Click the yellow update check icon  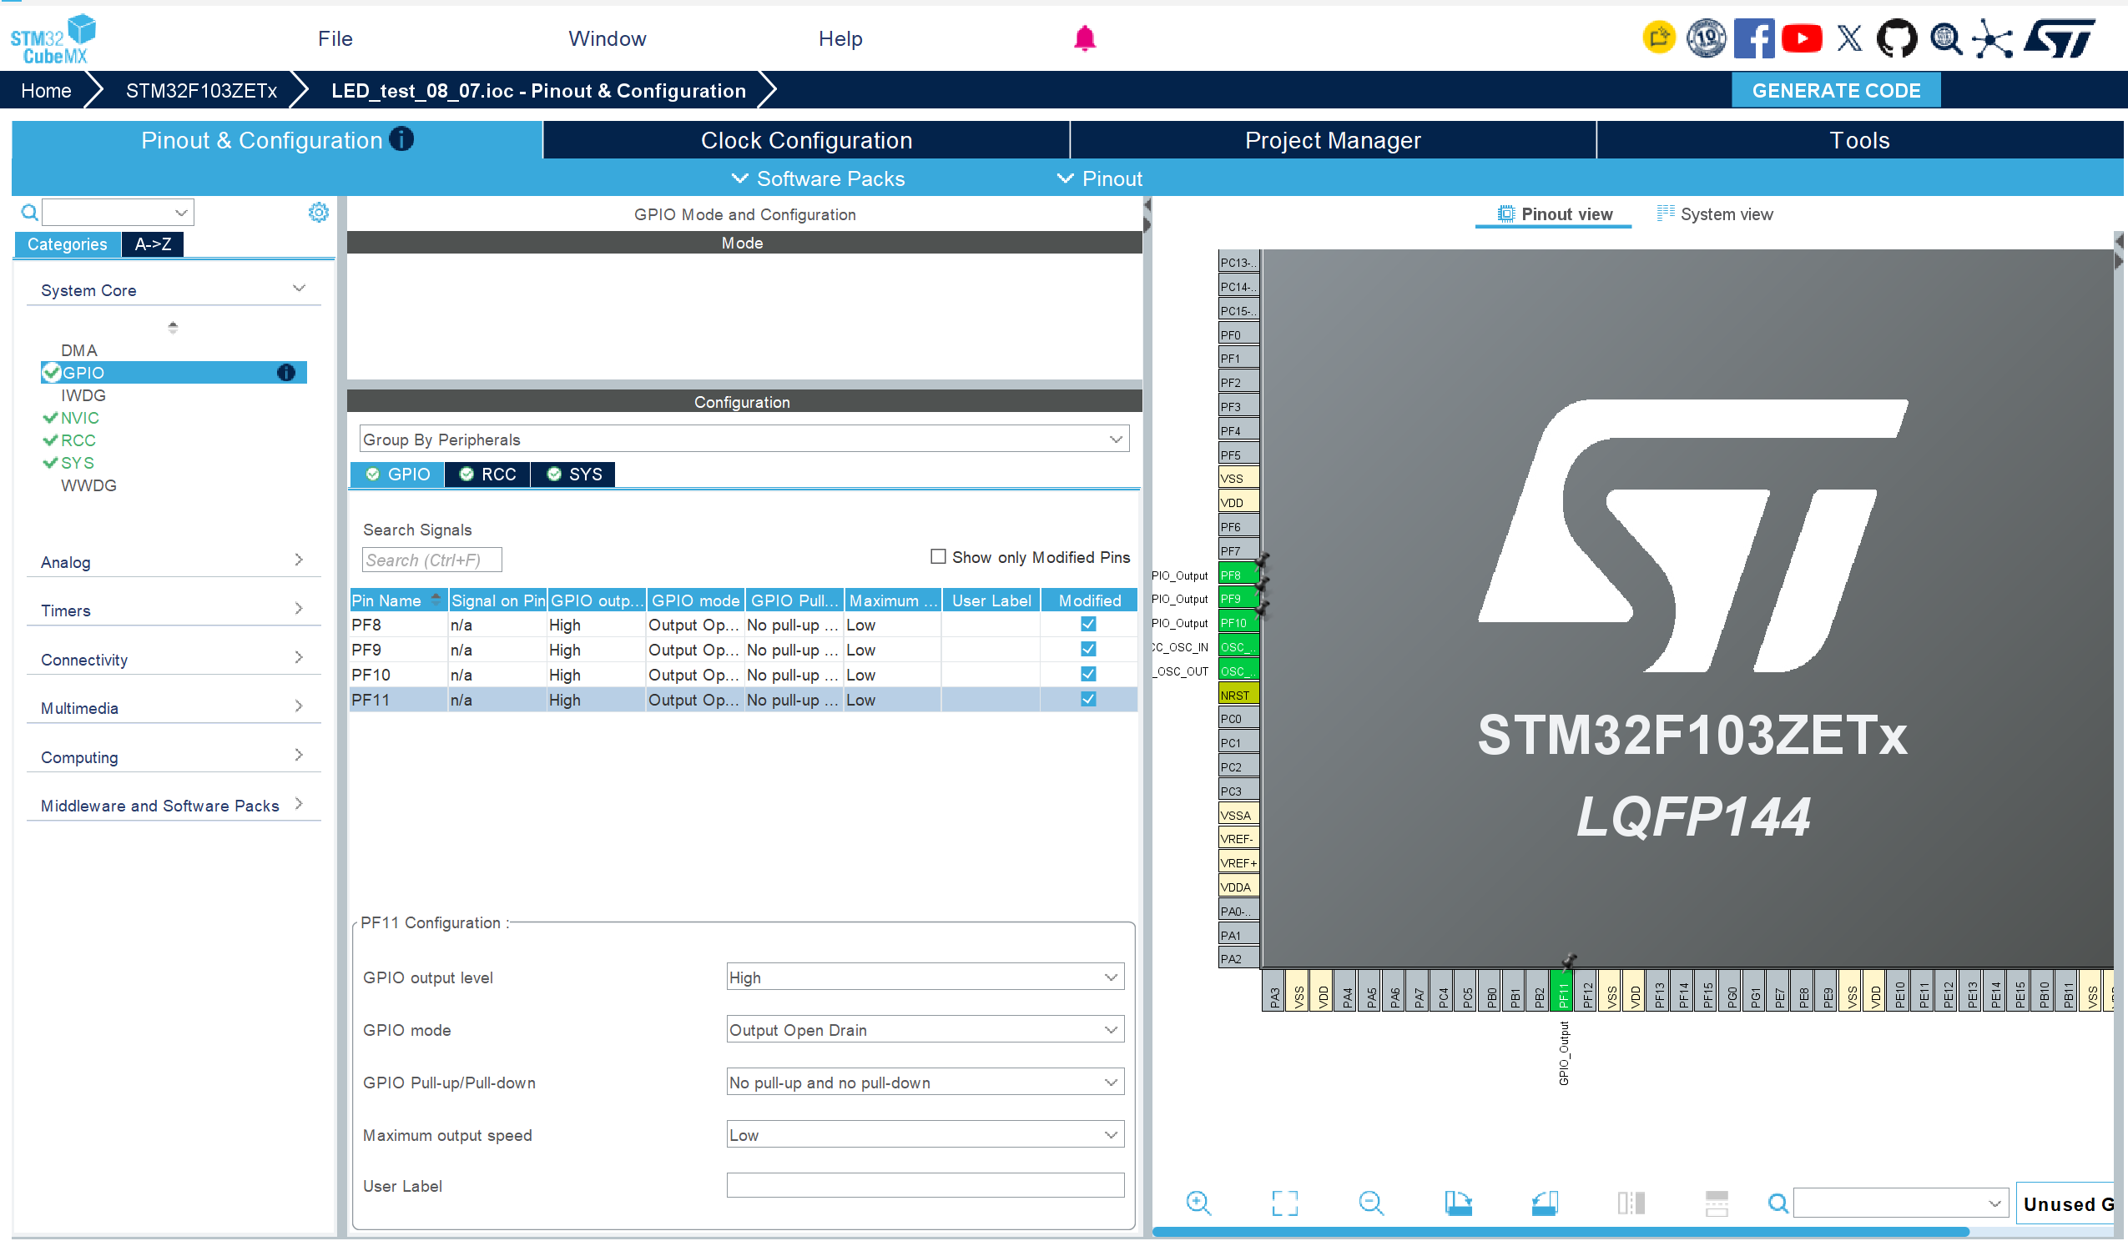(x=1658, y=38)
